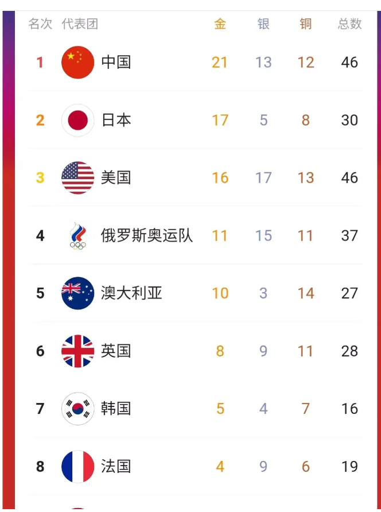This screenshot has height=512, width=381.
Task: Select 英国 total medal count 28
Action: (349, 351)
